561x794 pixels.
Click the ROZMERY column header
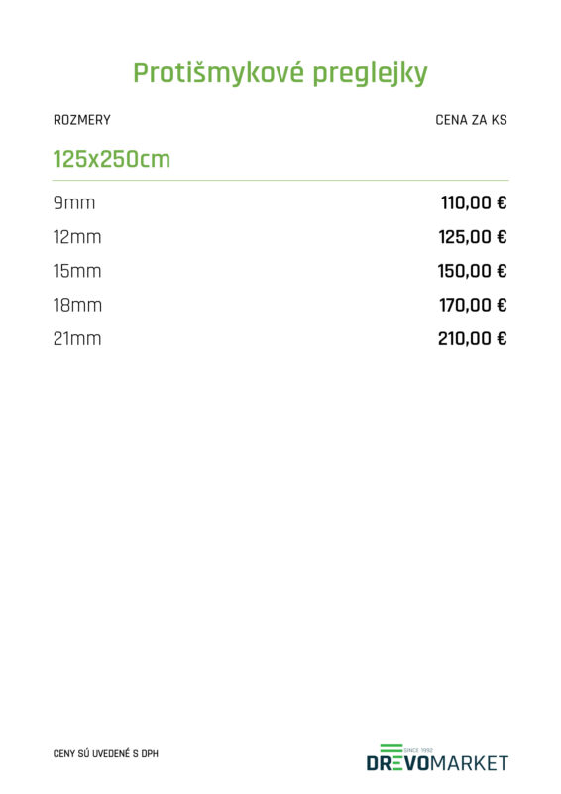click(x=82, y=120)
